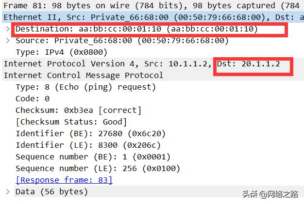Select the Internet Protocol Version 4 row

(x=153, y=63)
